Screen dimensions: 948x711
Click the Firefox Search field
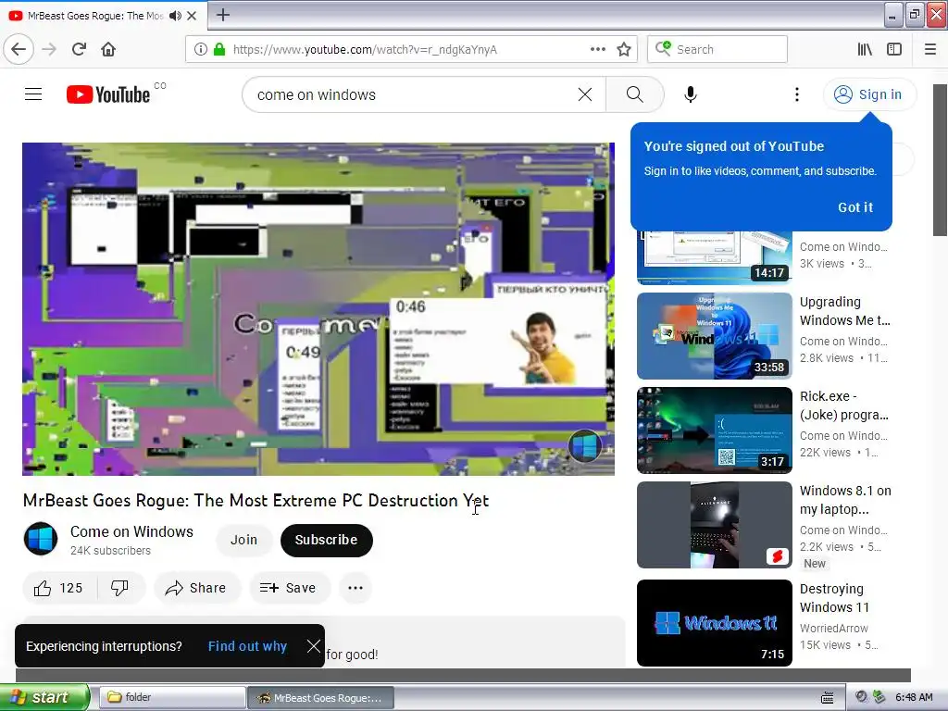[717, 49]
